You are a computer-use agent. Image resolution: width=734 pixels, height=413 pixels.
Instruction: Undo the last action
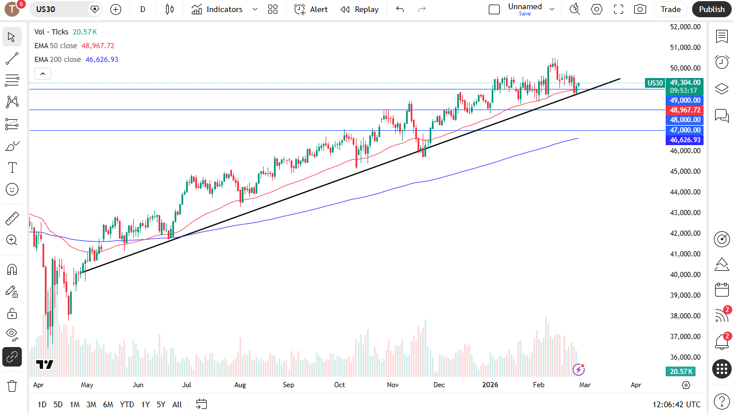(400, 9)
